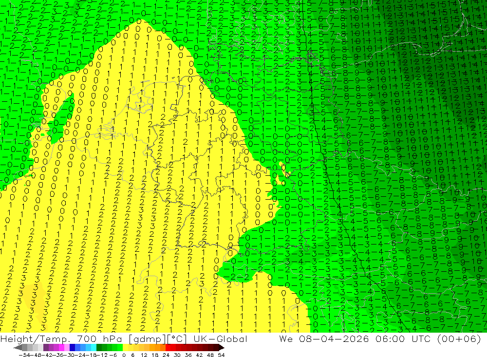Click the '[gdmp]' unit label
The height and width of the screenshot is (357, 487).
148,339
